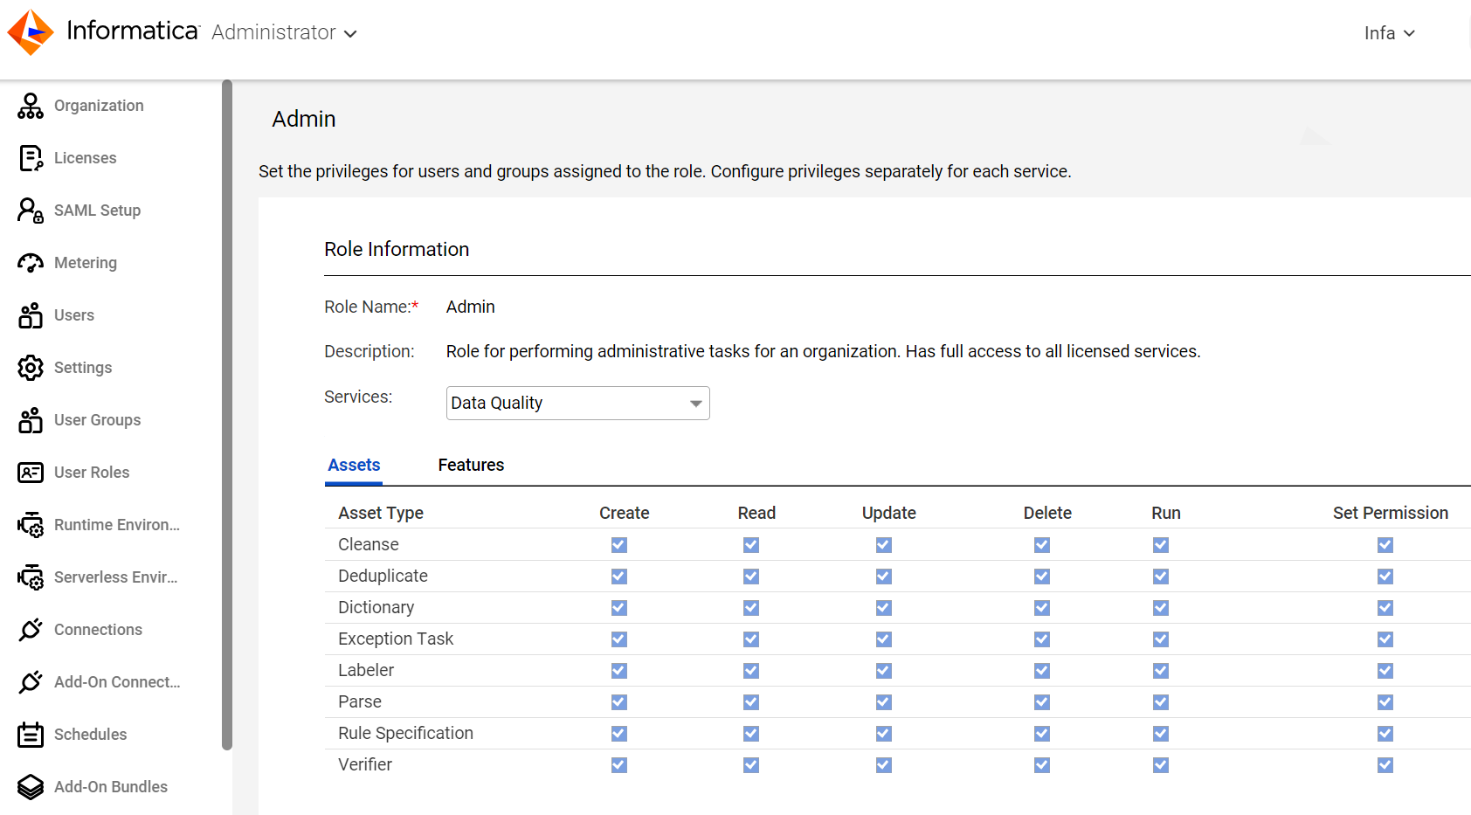Uncheck Set Permission for Parse

click(1385, 702)
